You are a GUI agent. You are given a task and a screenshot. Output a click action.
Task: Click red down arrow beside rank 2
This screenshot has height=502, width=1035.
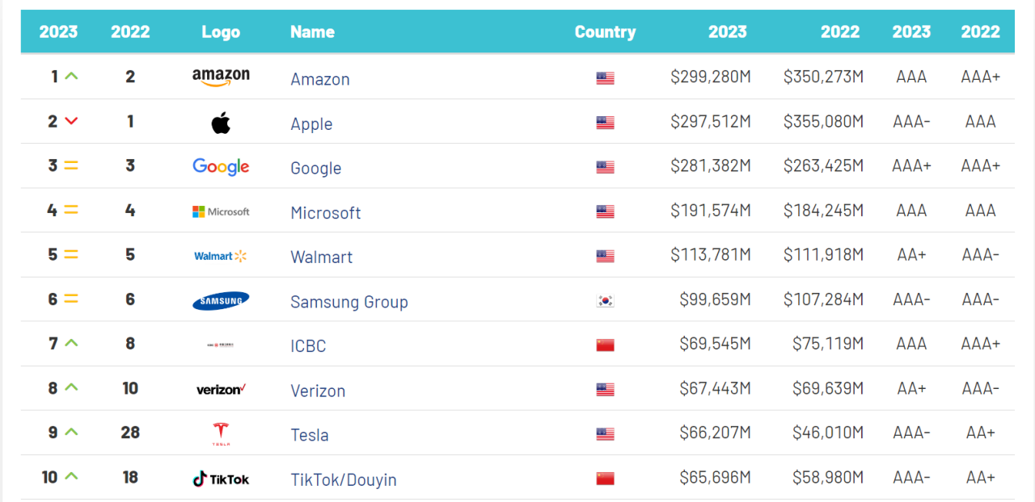point(71,121)
